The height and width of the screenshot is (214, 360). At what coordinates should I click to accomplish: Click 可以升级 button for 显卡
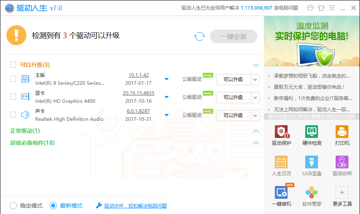pyautogui.click(x=233, y=98)
